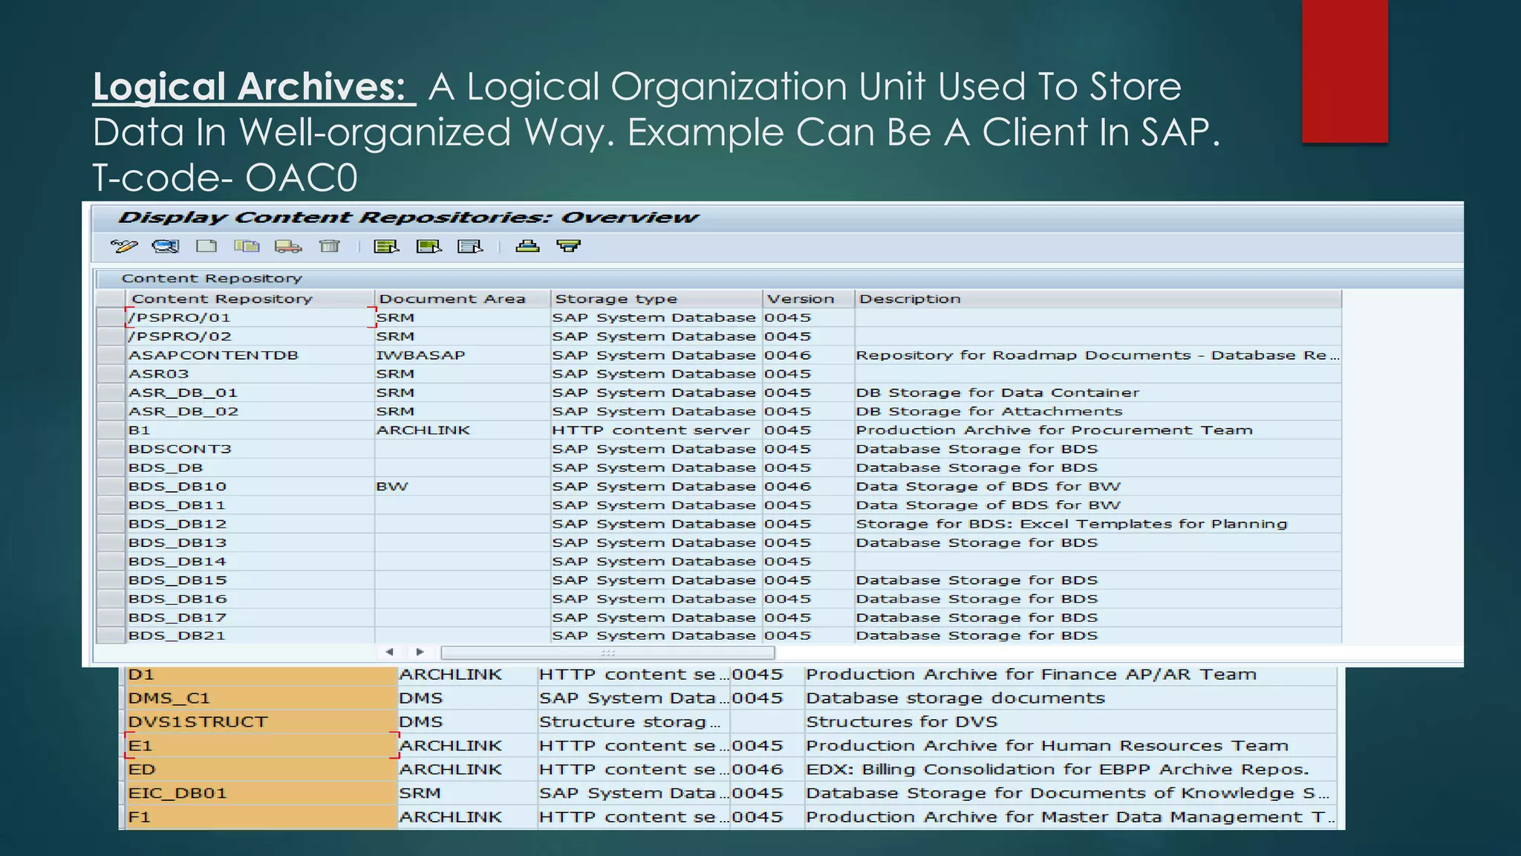This screenshot has height=856, width=1521.
Task: Click the Document Area column header
Action: (463, 299)
